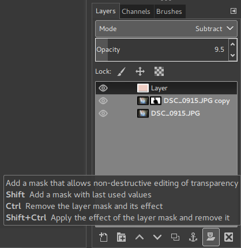Hide the layer named Layer
The width and height of the screenshot is (241, 248).
click(x=103, y=88)
